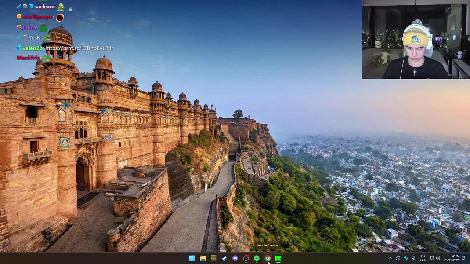Click the microphone tray icon
This screenshot has height=264, width=470.
pos(414,258)
